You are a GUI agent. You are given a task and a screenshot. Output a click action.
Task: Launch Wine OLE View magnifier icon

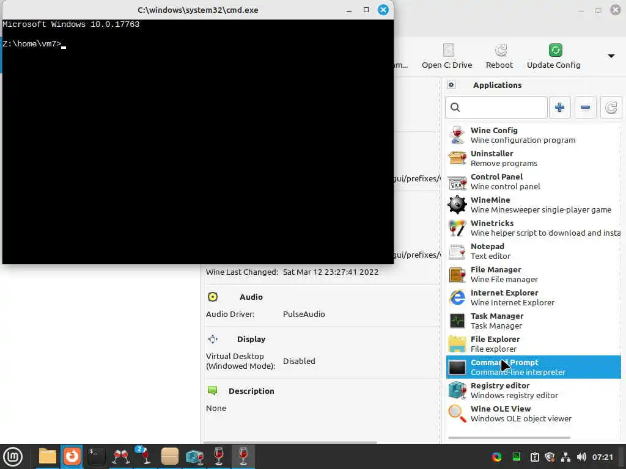pyautogui.click(x=457, y=413)
